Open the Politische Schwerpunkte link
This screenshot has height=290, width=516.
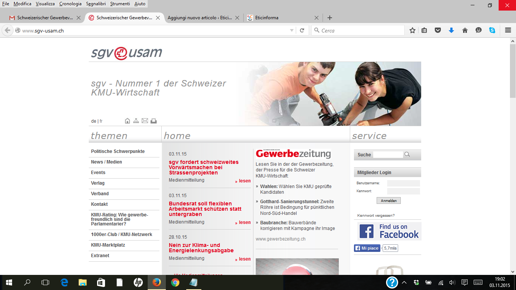[118, 151]
